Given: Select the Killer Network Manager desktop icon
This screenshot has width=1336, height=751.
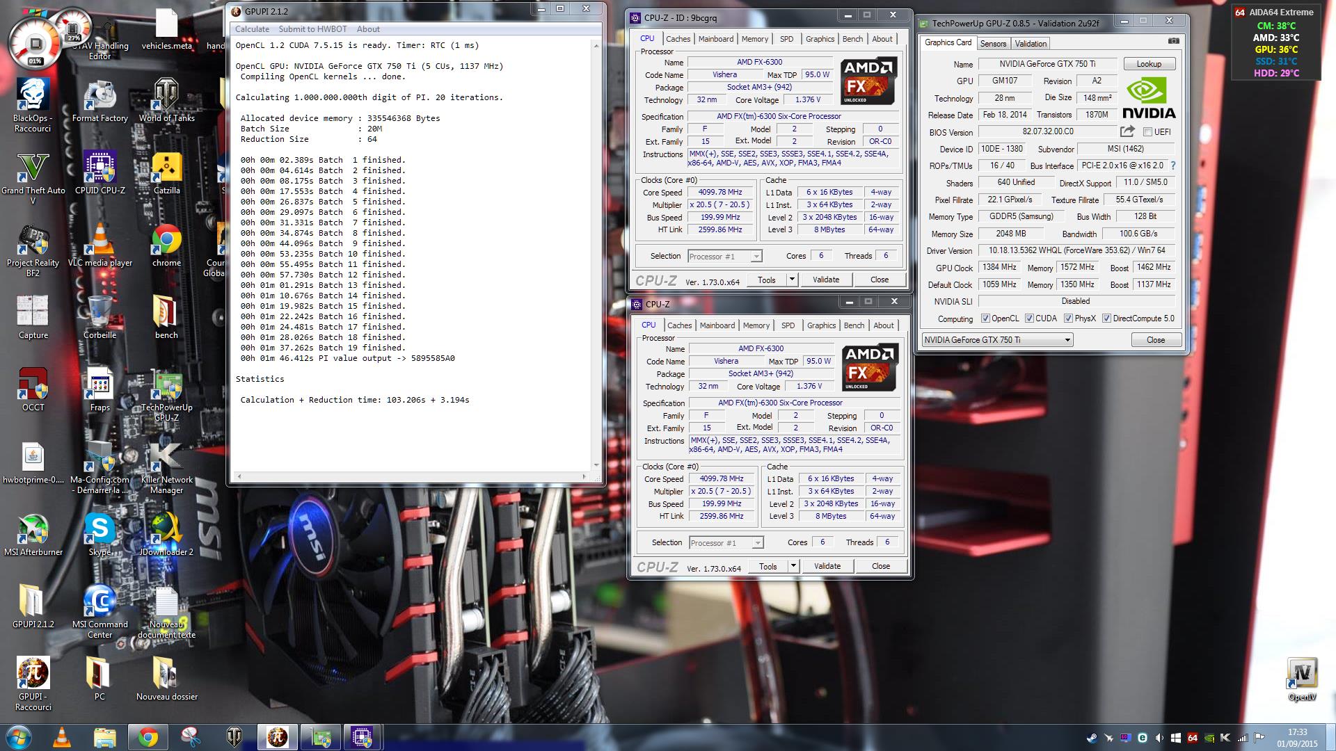Looking at the screenshot, I should [166, 468].
